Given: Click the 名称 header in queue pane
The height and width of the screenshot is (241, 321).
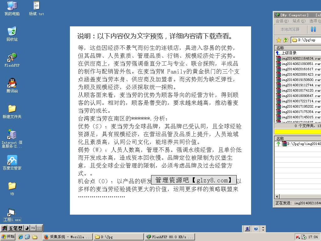Looking at the screenshot, I should (x=298, y=138).
